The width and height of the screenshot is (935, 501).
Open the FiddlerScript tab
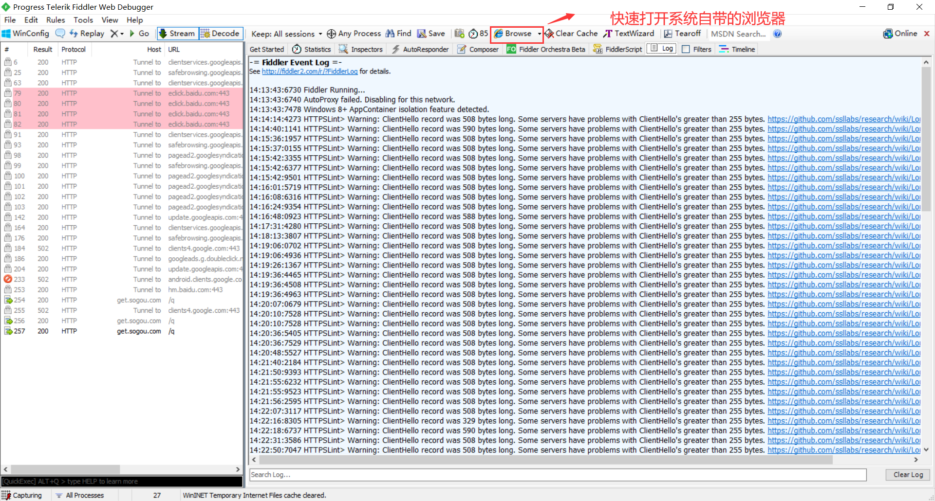pos(617,49)
